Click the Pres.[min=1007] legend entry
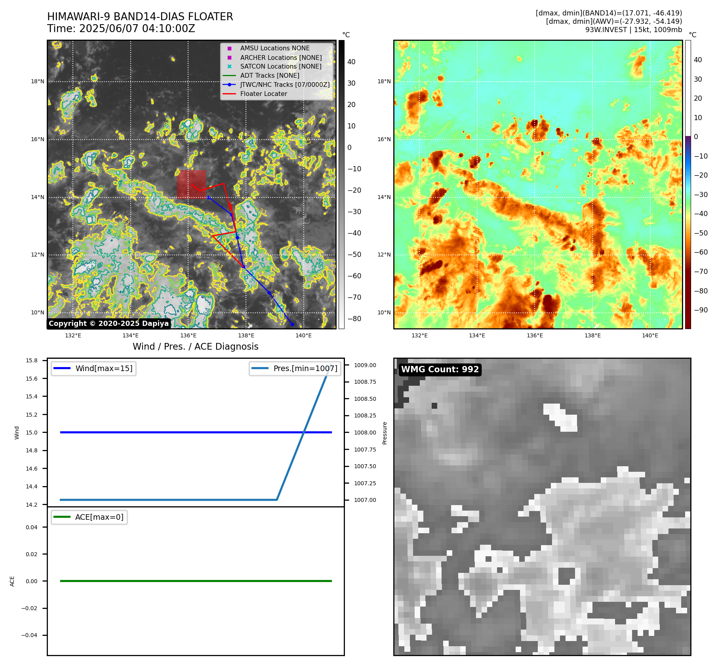Image resolution: width=718 pixels, height=670 pixels. coord(295,368)
